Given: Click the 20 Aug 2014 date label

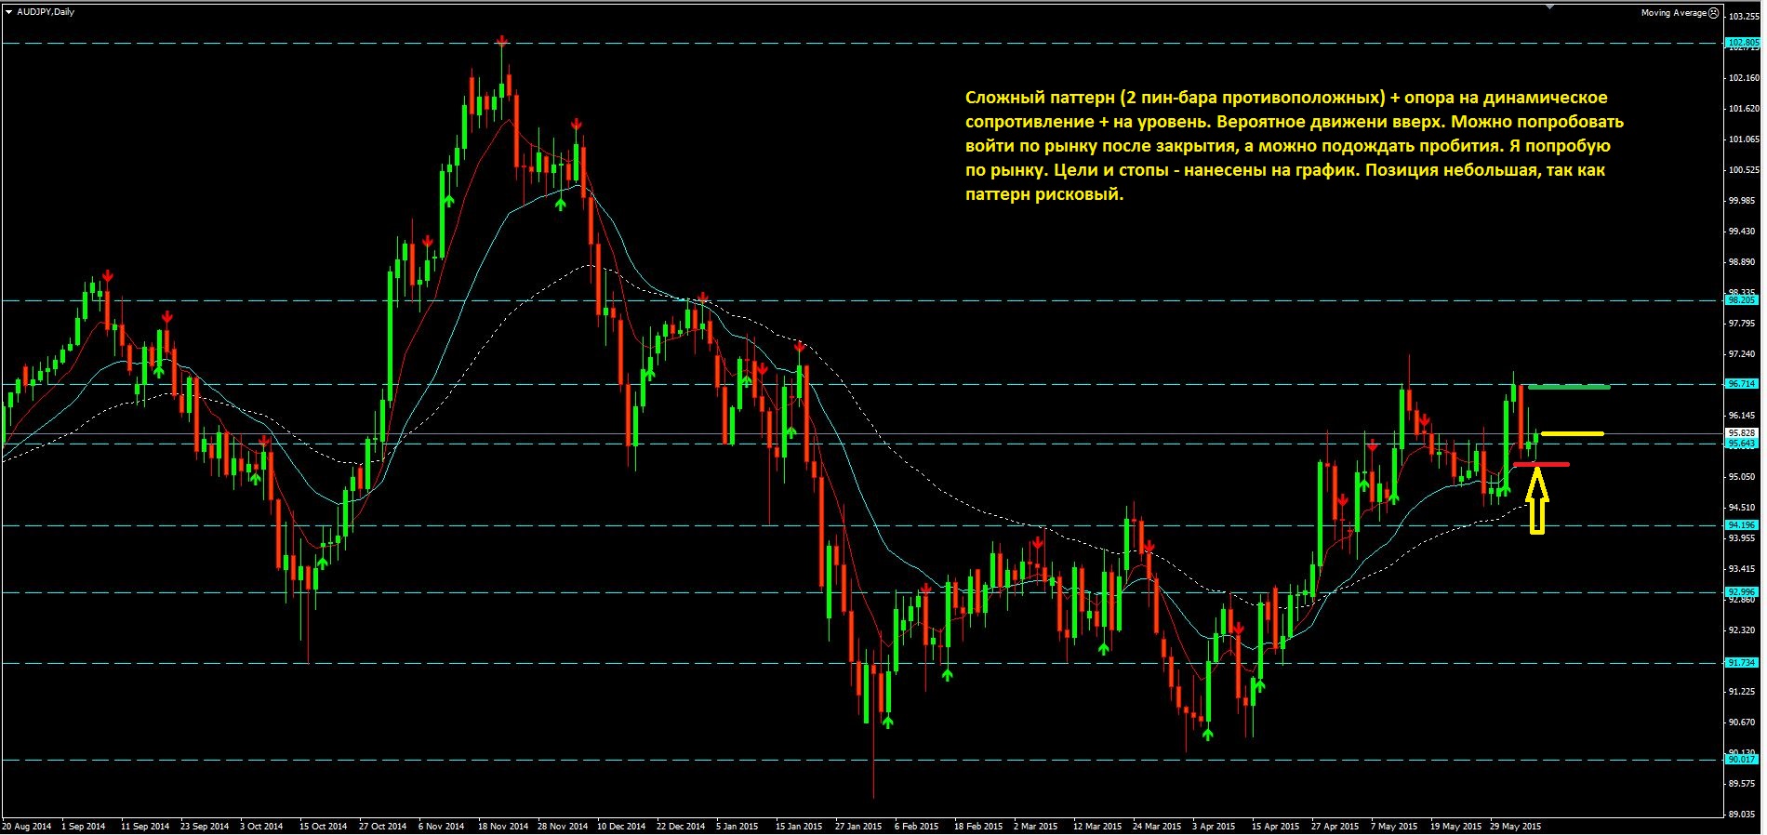Looking at the screenshot, I should pos(27,827).
